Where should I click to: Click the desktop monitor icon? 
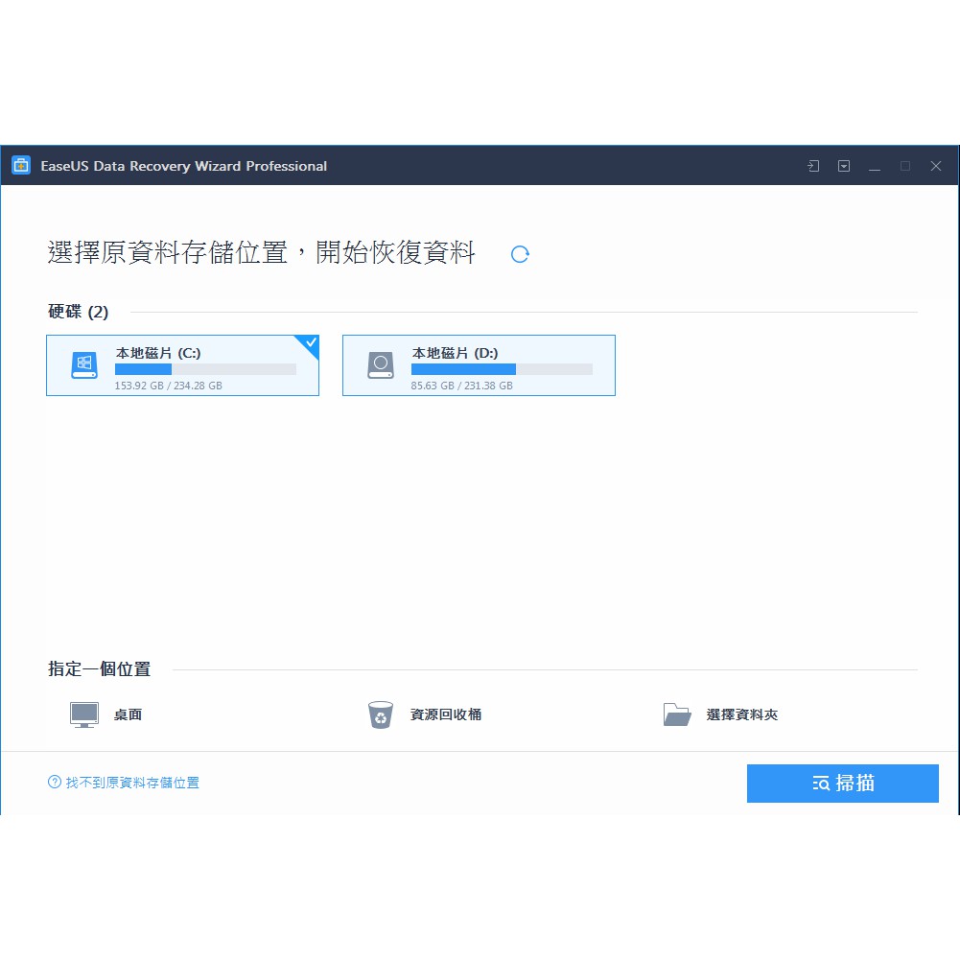click(84, 714)
